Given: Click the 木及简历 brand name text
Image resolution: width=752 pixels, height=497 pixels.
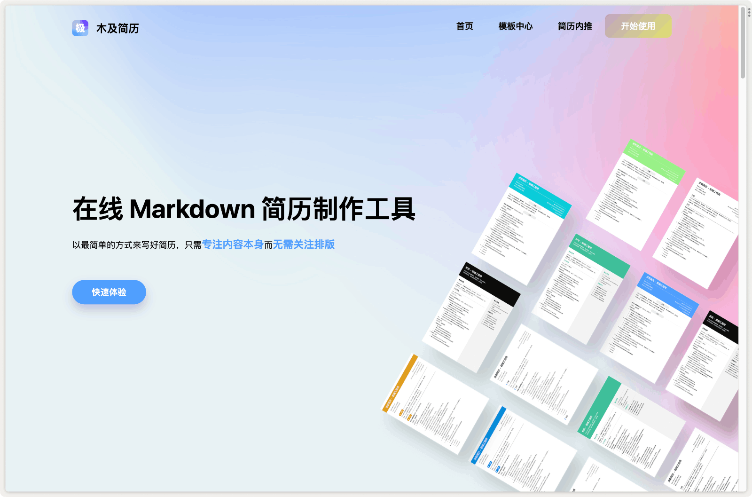Looking at the screenshot, I should pyautogui.click(x=117, y=28).
